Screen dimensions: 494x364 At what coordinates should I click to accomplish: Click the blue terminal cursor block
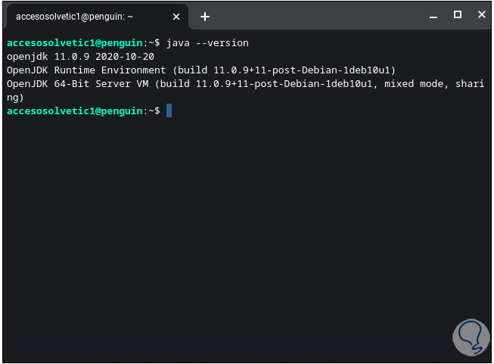(169, 110)
